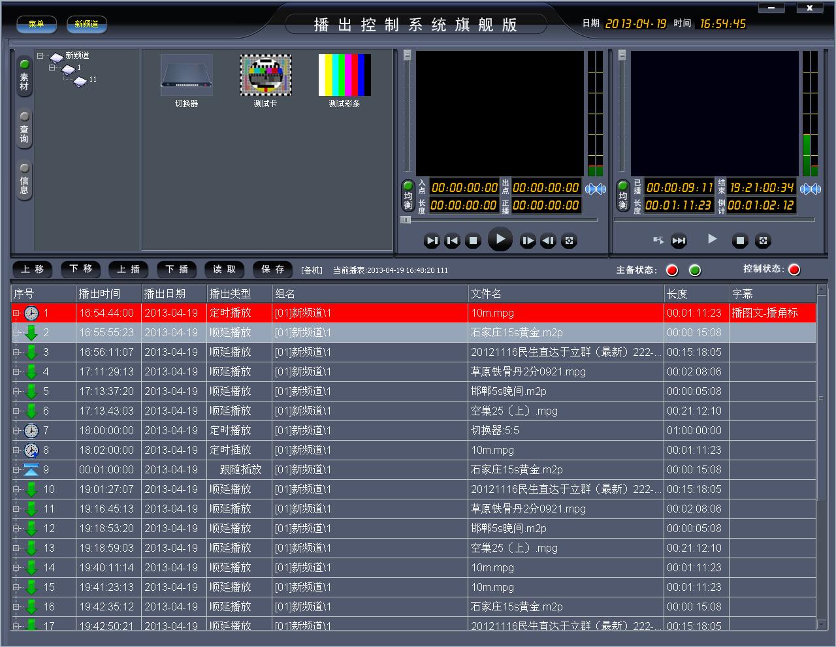
Task: Play in the broadcast player
Action: pyautogui.click(x=713, y=239)
